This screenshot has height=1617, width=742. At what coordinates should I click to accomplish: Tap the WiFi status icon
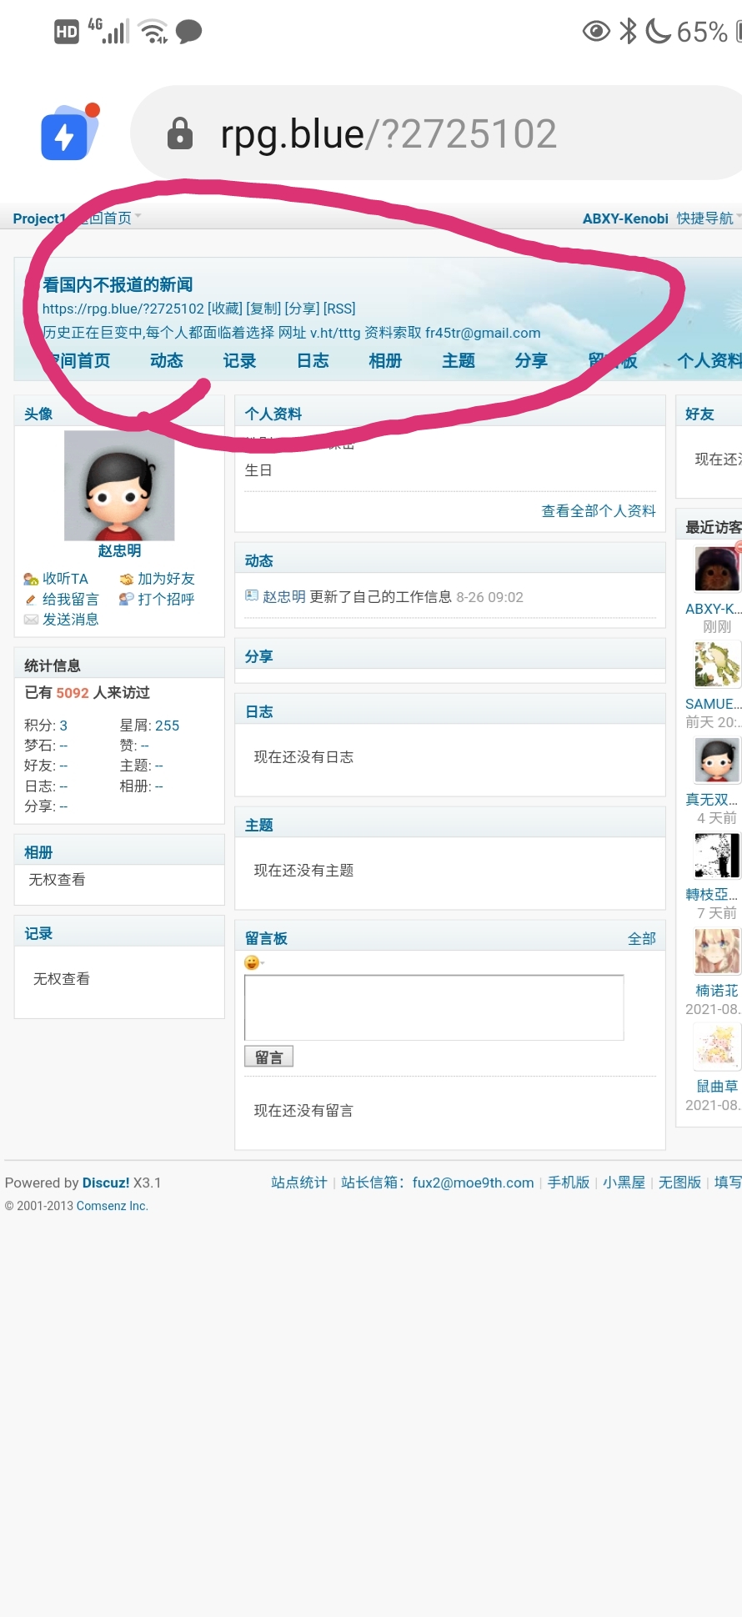(x=153, y=32)
